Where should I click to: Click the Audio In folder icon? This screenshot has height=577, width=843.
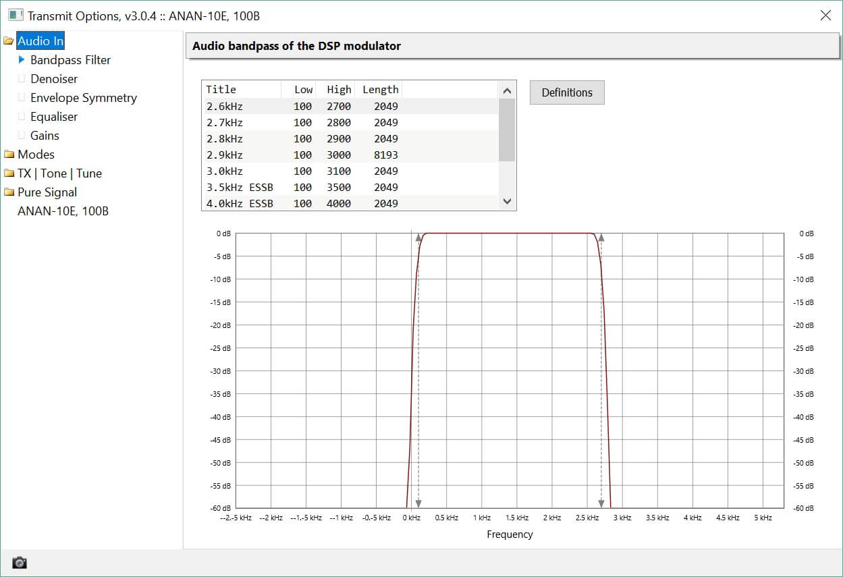click(x=9, y=41)
